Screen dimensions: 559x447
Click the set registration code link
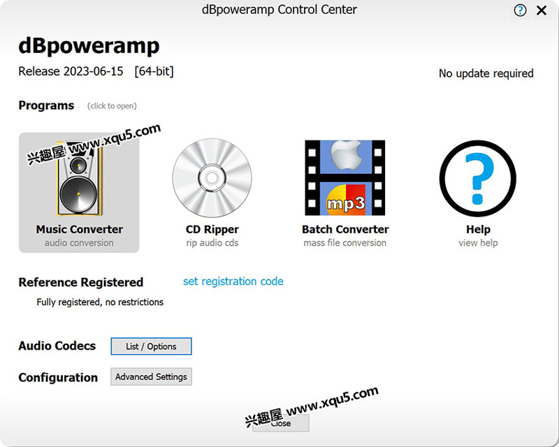[x=233, y=281]
